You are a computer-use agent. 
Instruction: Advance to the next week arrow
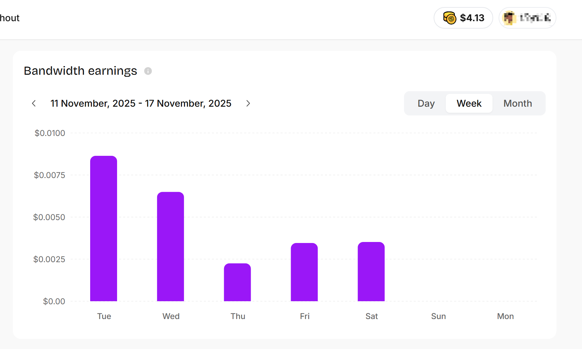tap(248, 103)
